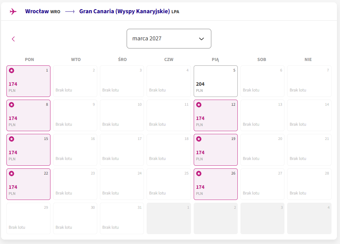Screen dimensions: 340x244
Task: Click the March 20 cell marked Brak lotu
Action: [x=262, y=150]
